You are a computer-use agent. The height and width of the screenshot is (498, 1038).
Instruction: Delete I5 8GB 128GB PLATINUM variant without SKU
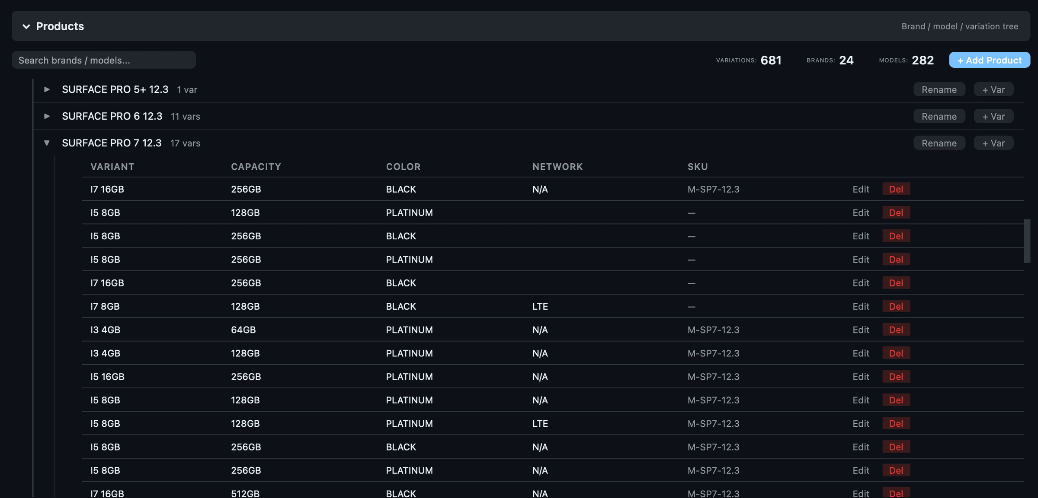coord(896,213)
